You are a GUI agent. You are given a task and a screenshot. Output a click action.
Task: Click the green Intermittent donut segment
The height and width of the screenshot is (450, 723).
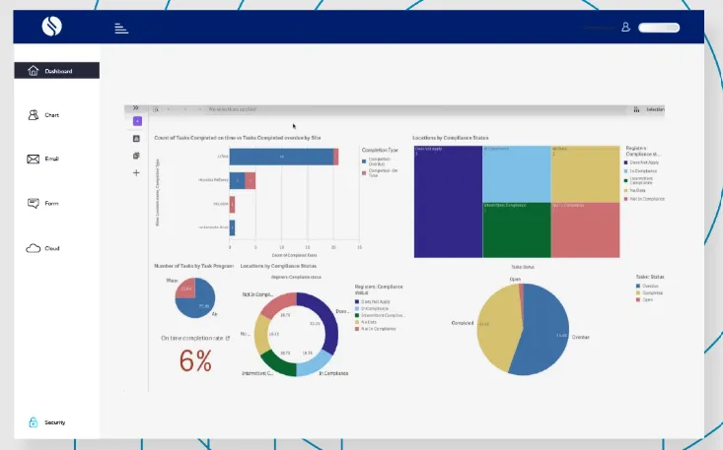click(x=278, y=362)
